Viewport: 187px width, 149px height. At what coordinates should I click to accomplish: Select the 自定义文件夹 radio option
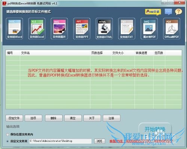pos(7,141)
